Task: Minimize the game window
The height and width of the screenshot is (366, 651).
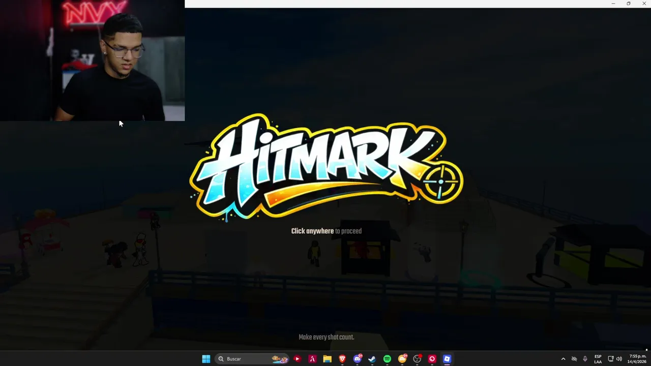Action: point(613,4)
